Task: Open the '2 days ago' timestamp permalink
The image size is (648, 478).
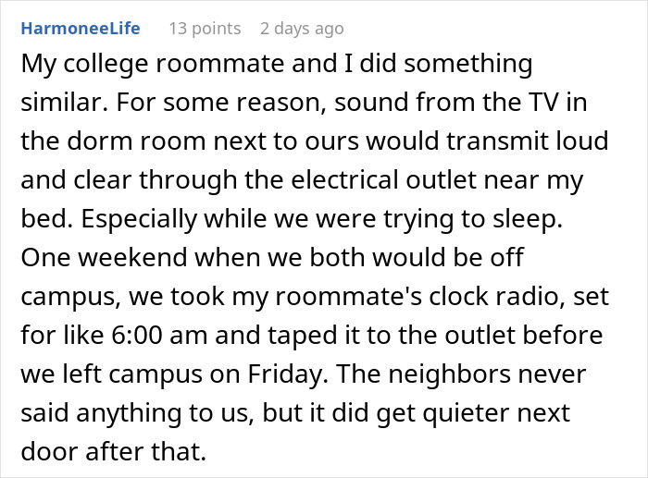Action: (x=302, y=29)
